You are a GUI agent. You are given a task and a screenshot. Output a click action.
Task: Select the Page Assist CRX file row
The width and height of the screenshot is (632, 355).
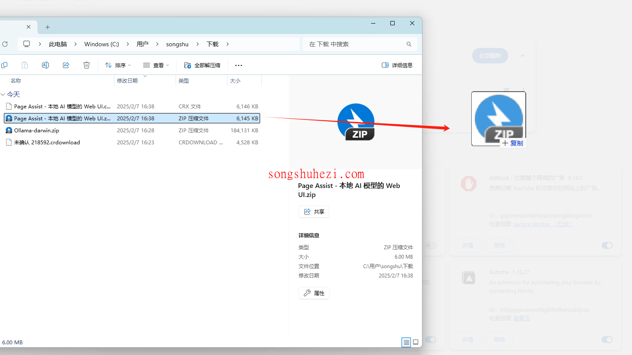coord(132,106)
